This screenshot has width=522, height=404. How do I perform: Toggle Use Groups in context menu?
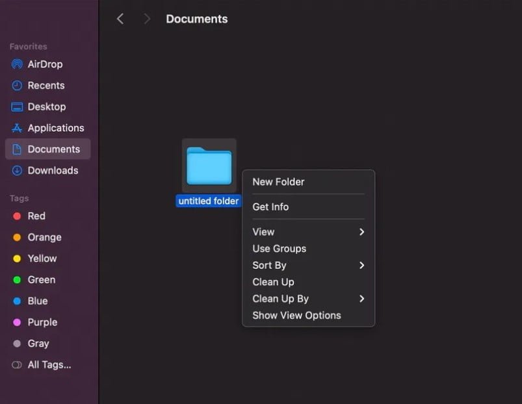(279, 249)
